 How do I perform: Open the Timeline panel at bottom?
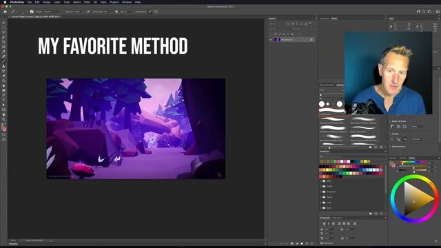click(x=13, y=244)
